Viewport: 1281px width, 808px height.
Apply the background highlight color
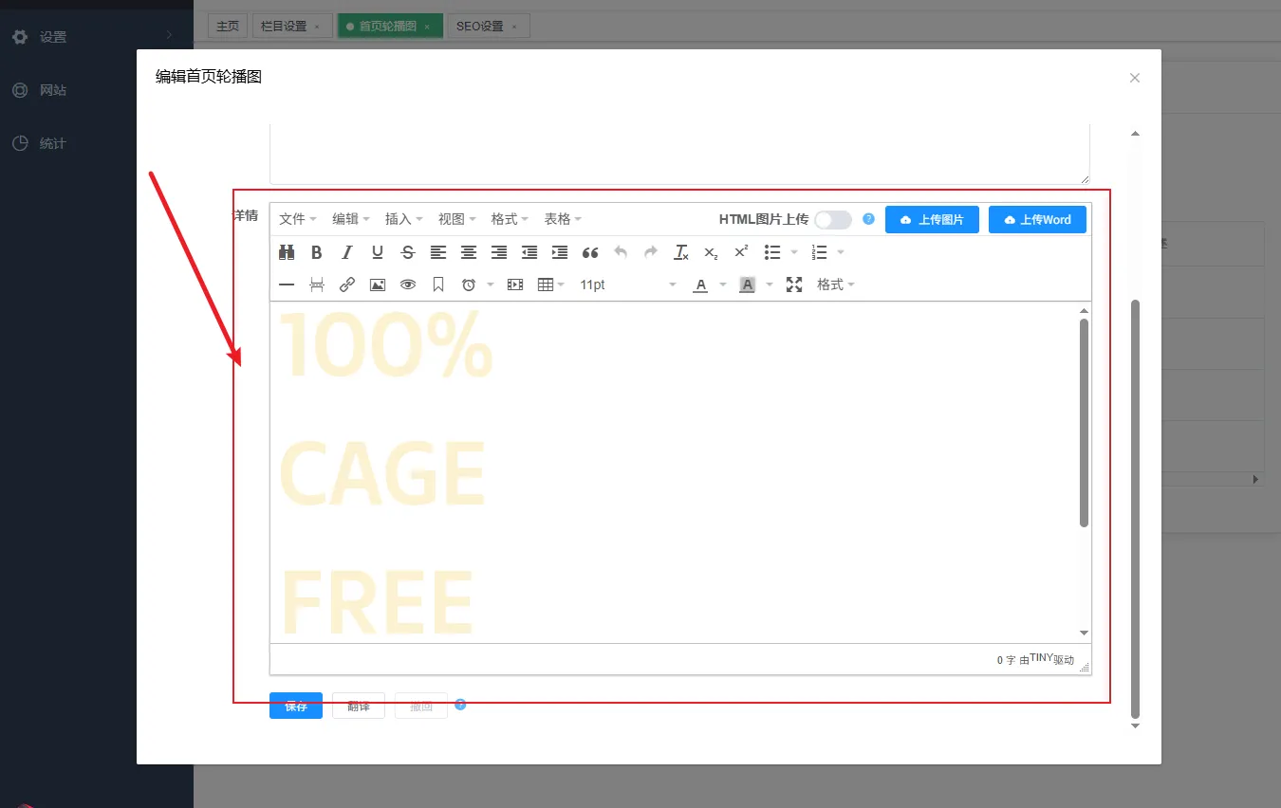point(747,285)
